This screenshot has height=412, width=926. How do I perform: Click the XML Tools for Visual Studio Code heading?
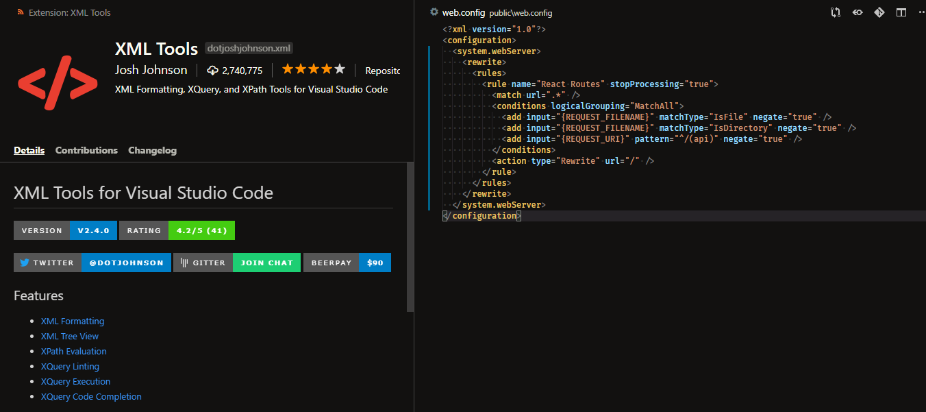tap(143, 193)
